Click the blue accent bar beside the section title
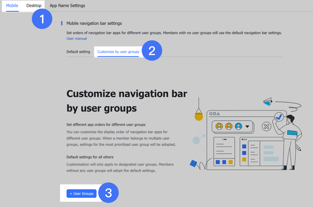Viewport: 313px width, 207px height. (61, 23)
